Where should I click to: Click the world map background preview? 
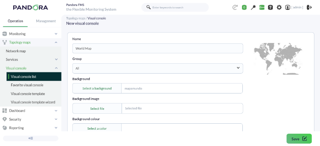278,59
